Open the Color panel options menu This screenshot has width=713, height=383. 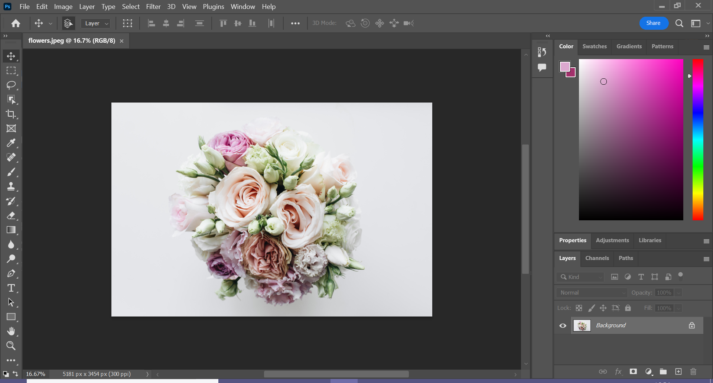pyautogui.click(x=706, y=47)
